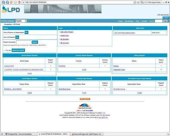Open the Add a New Project link
This screenshot has height=136, width=170.
(x=67, y=32)
